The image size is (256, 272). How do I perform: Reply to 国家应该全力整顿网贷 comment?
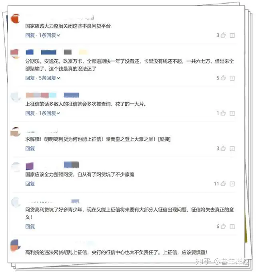(x=30, y=183)
